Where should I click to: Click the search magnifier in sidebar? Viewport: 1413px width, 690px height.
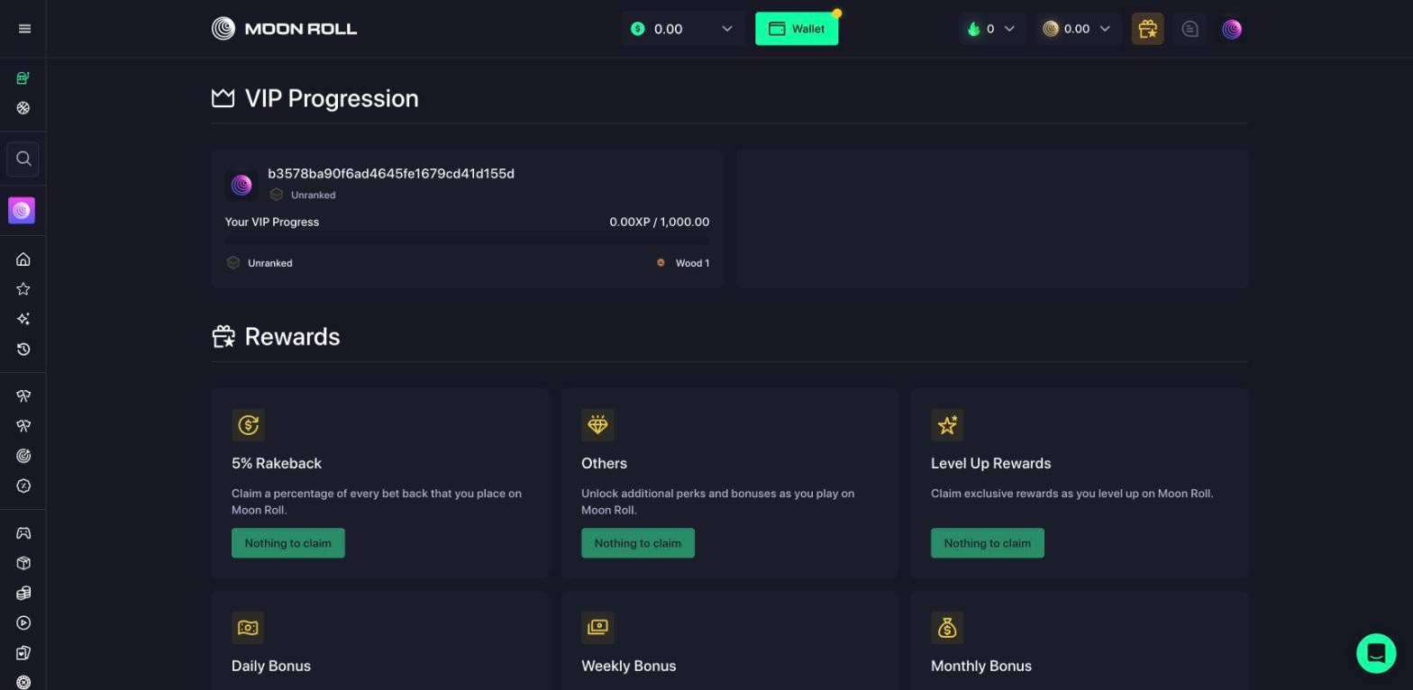pyautogui.click(x=23, y=159)
